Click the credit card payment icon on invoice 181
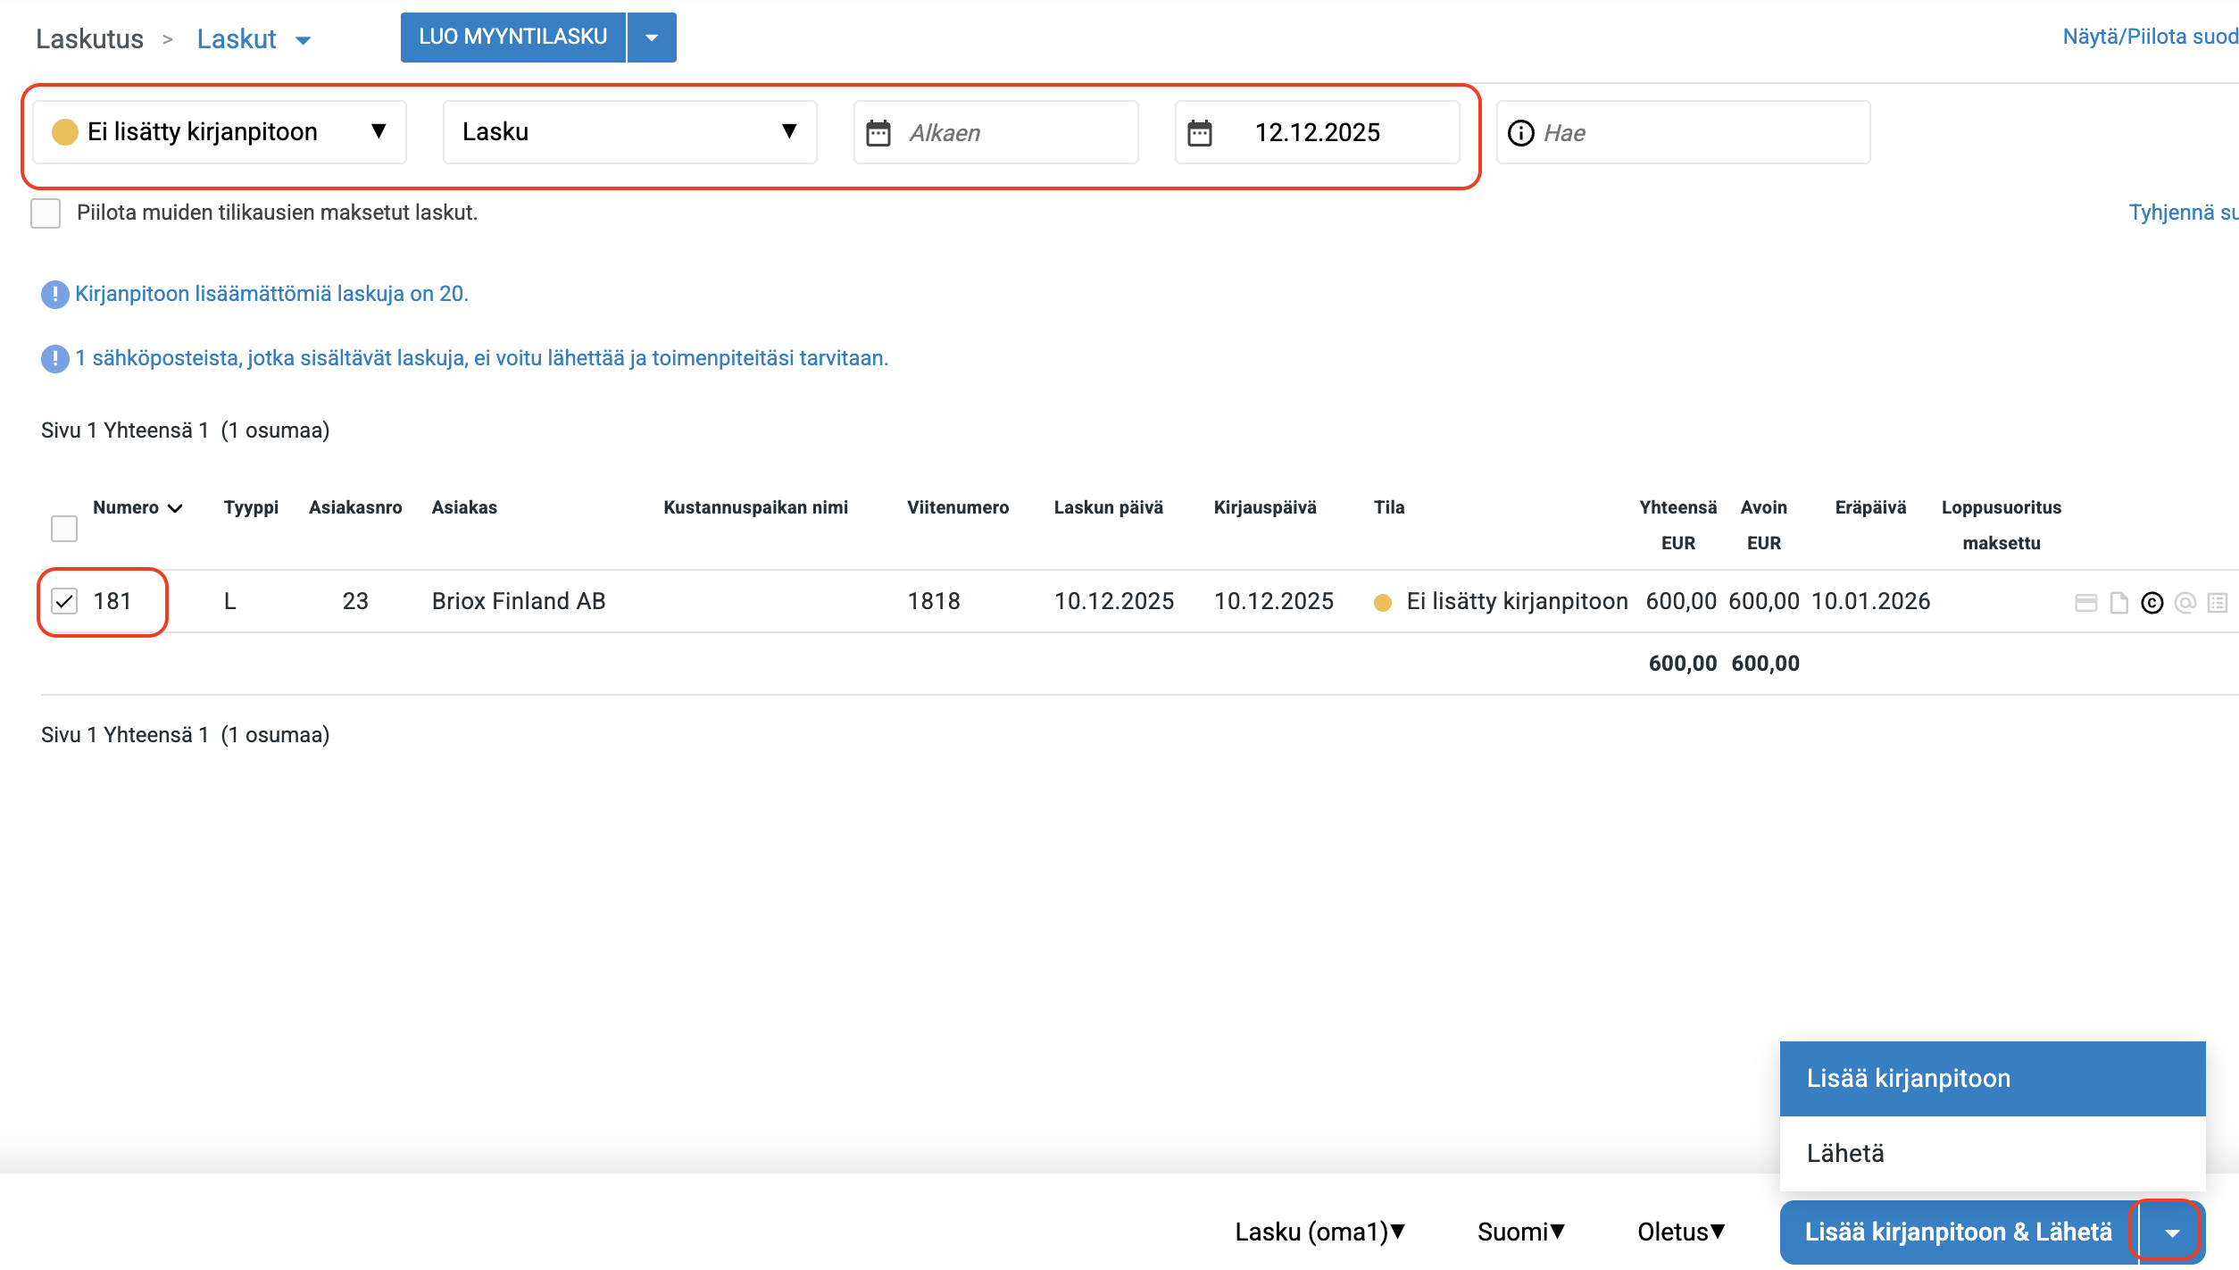 [x=2085, y=603]
